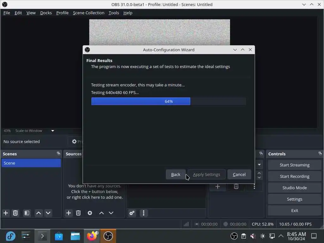This screenshot has width=324, height=243.
Task: Add scene transition plus icon
Action: tap(218, 187)
